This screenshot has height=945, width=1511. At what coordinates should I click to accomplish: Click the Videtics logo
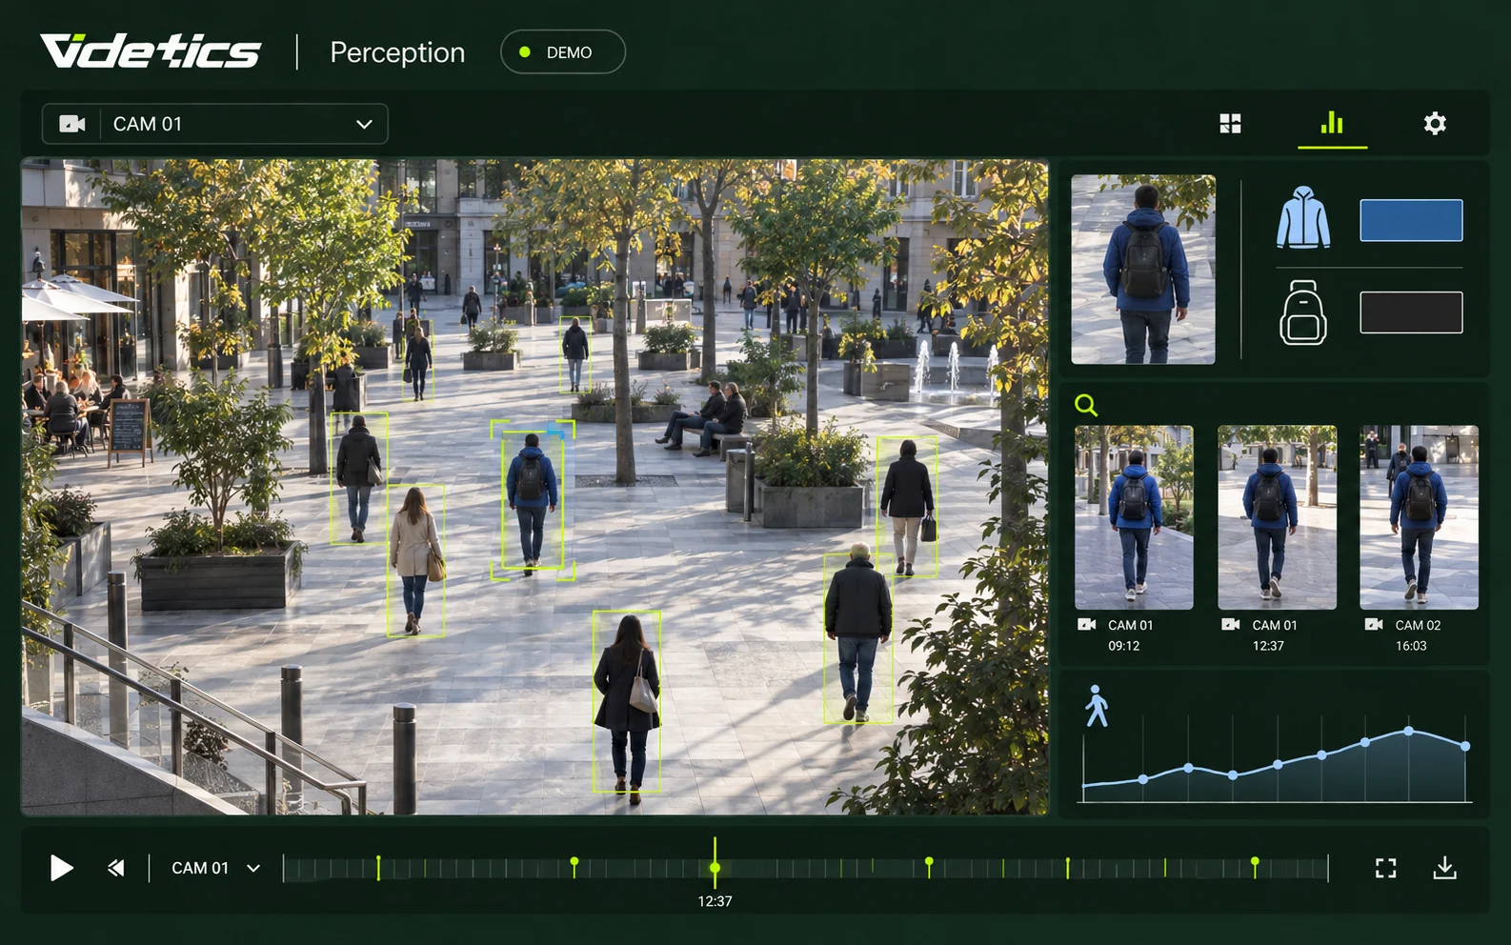click(x=151, y=51)
